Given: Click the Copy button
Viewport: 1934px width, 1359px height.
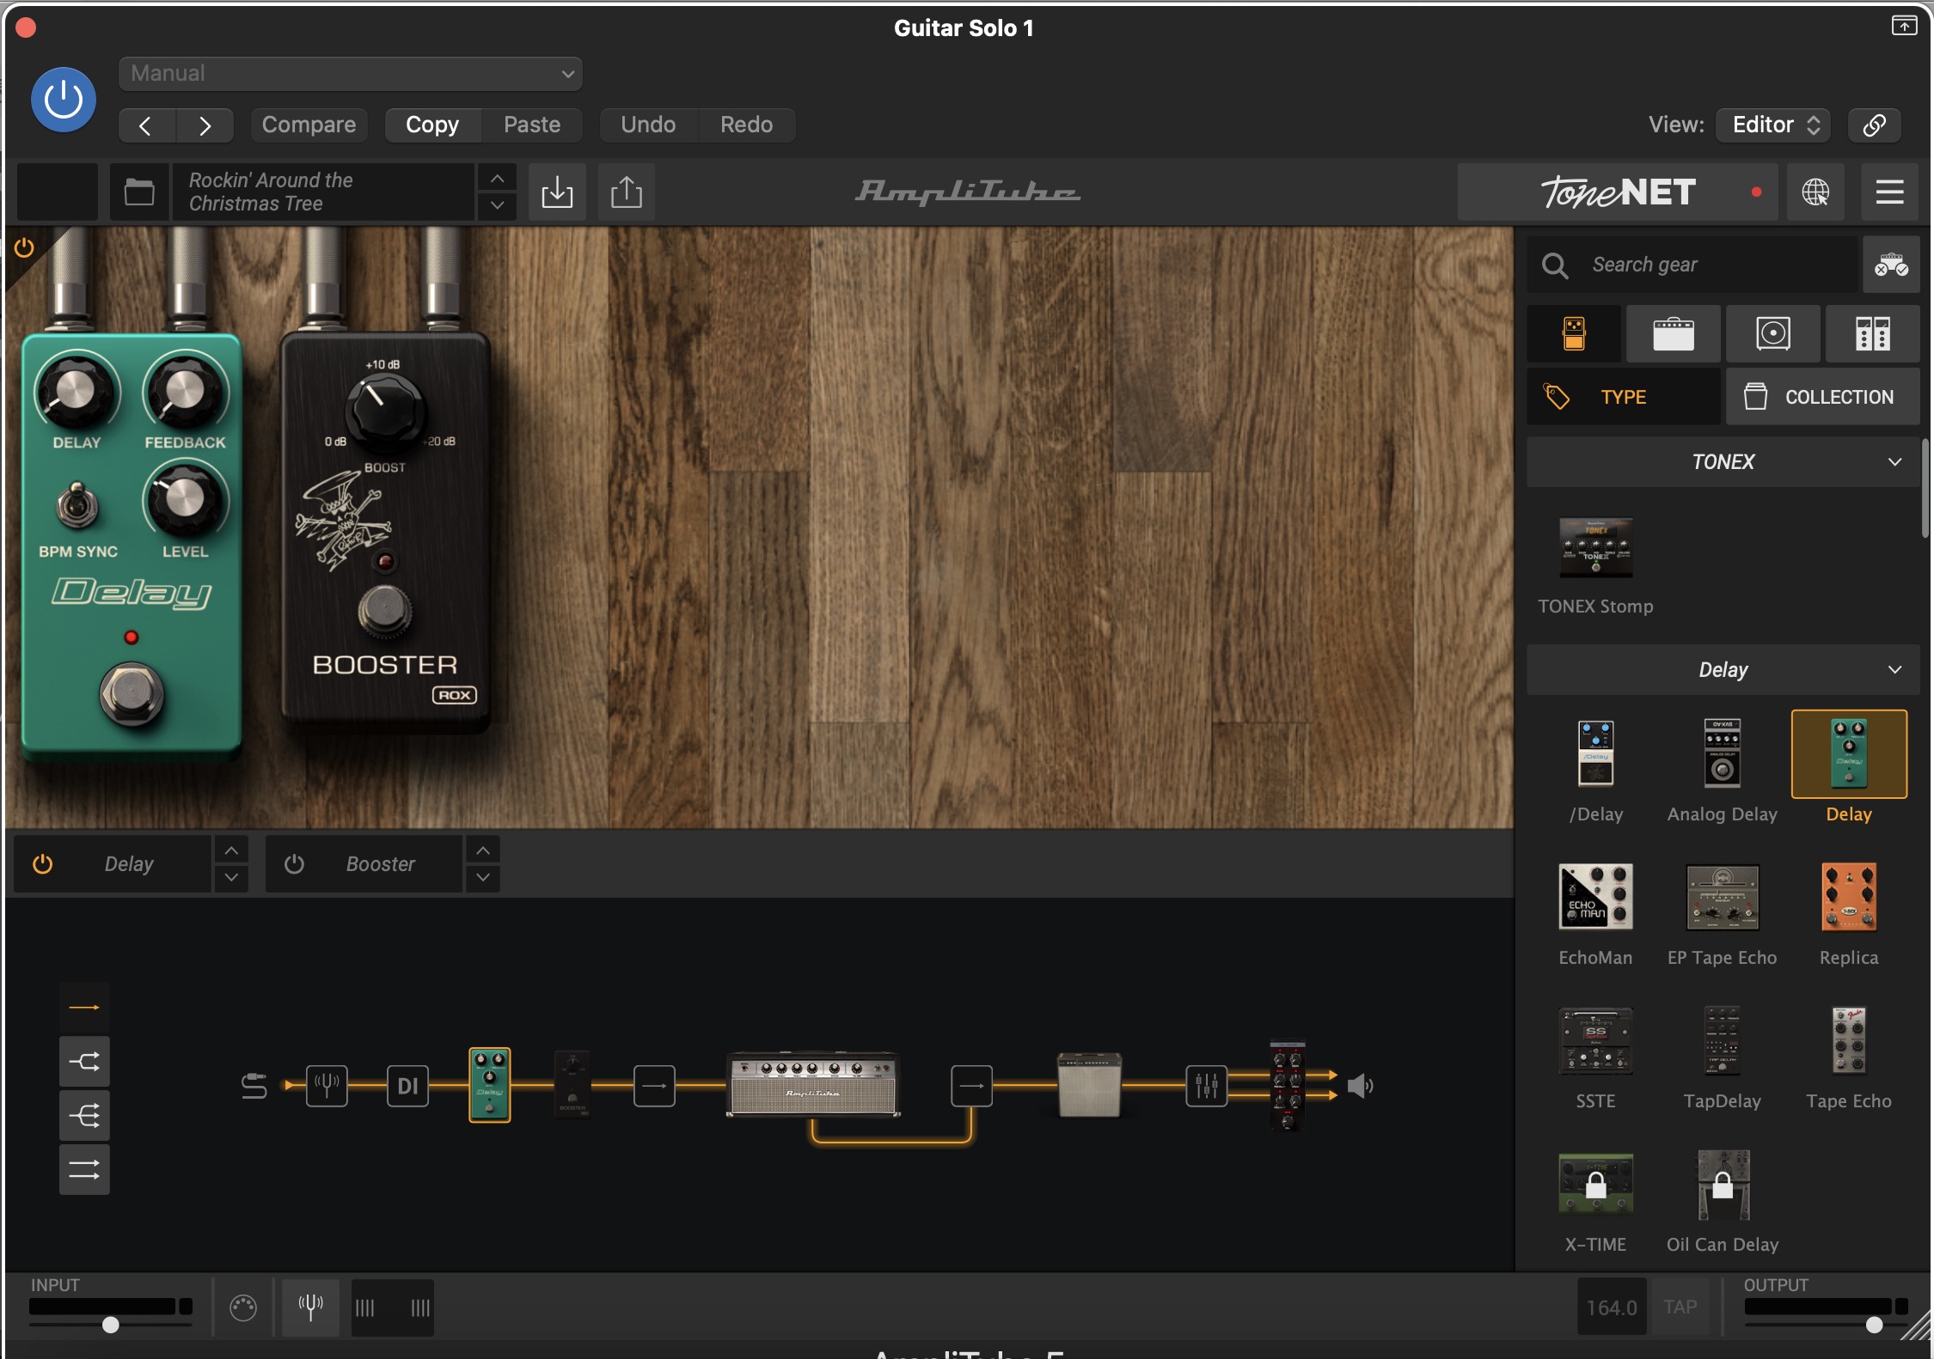Looking at the screenshot, I should click(x=432, y=125).
